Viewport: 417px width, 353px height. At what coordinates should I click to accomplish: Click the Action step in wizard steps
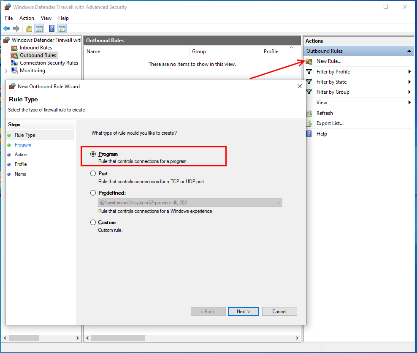pyautogui.click(x=21, y=155)
